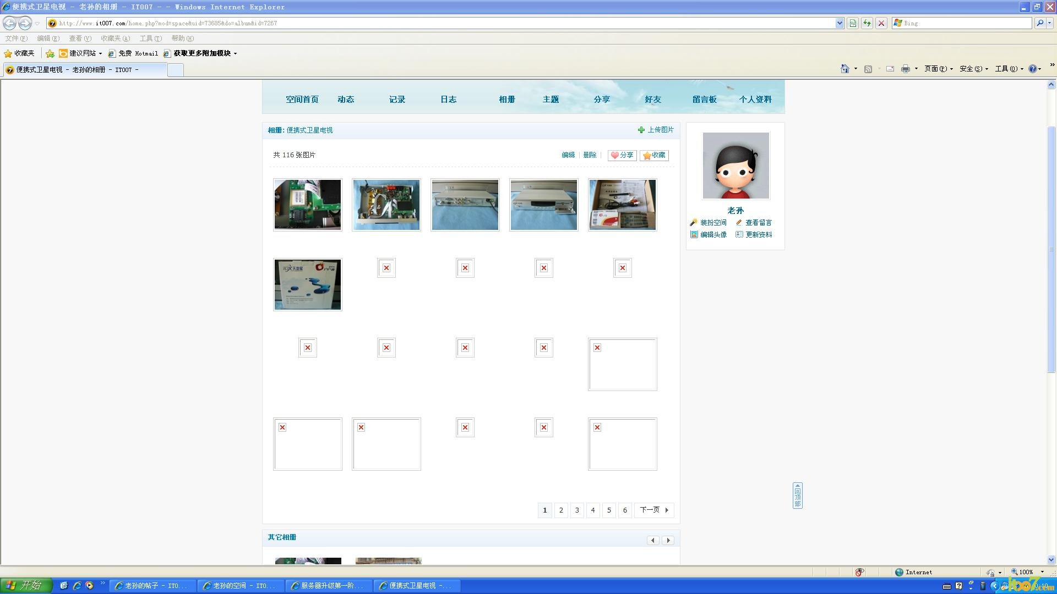
Task: Open the 文件(F) menu
Action: click(x=16, y=38)
